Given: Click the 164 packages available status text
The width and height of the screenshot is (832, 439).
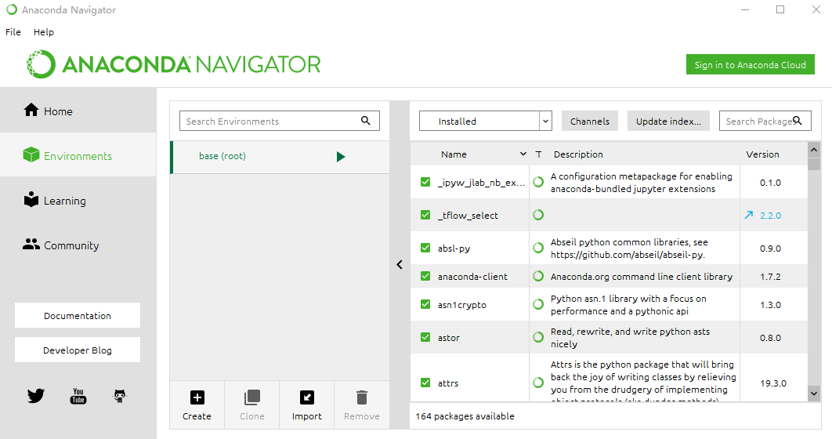Looking at the screenshot, I should pyautogui.click(x=465, y=416).
